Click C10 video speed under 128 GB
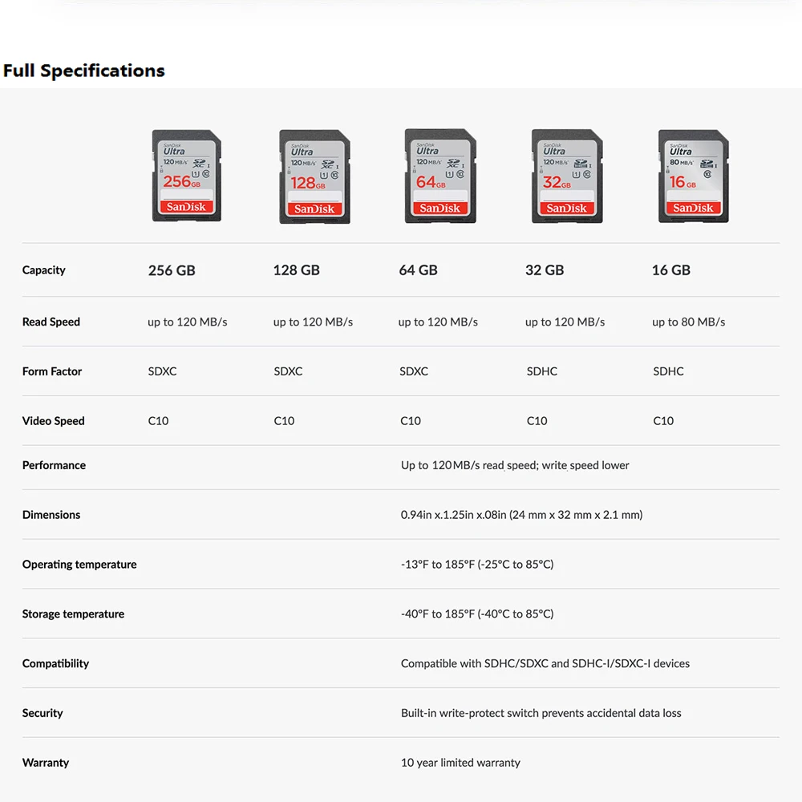The width and height of the screenshot is (802, 802). point(284,421)
